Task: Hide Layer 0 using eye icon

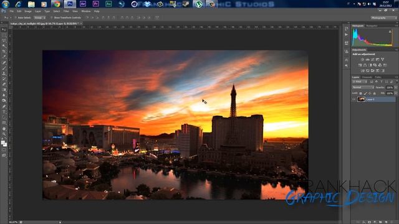Action: click(353, 100)
